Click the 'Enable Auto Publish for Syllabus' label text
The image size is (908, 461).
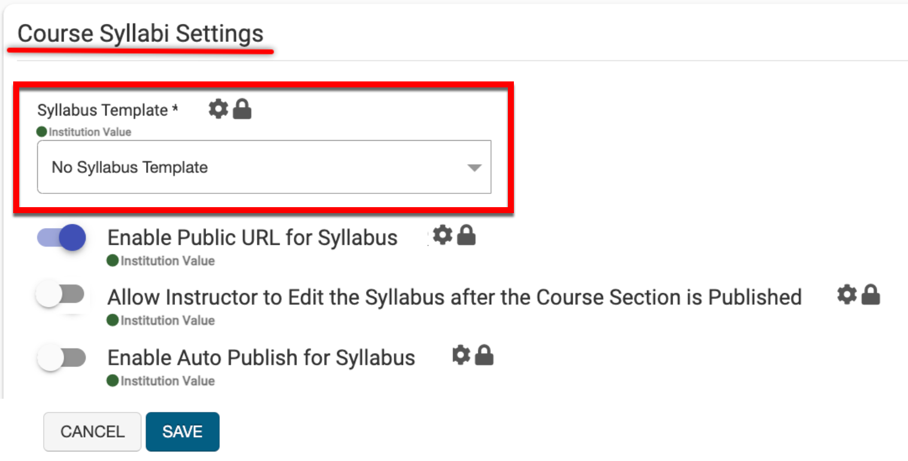click(261, 358)
